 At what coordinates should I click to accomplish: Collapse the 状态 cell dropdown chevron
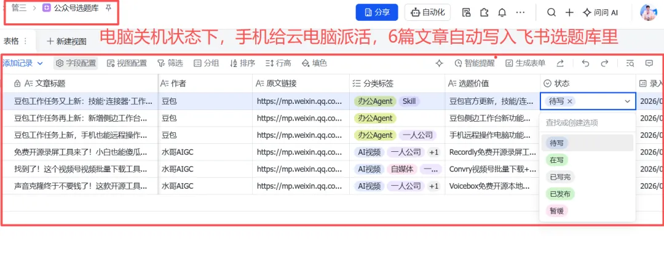pos(628,101)
